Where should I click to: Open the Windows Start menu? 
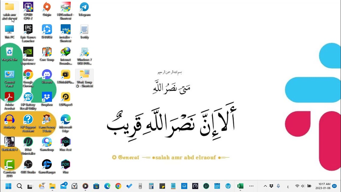[8, 186]
